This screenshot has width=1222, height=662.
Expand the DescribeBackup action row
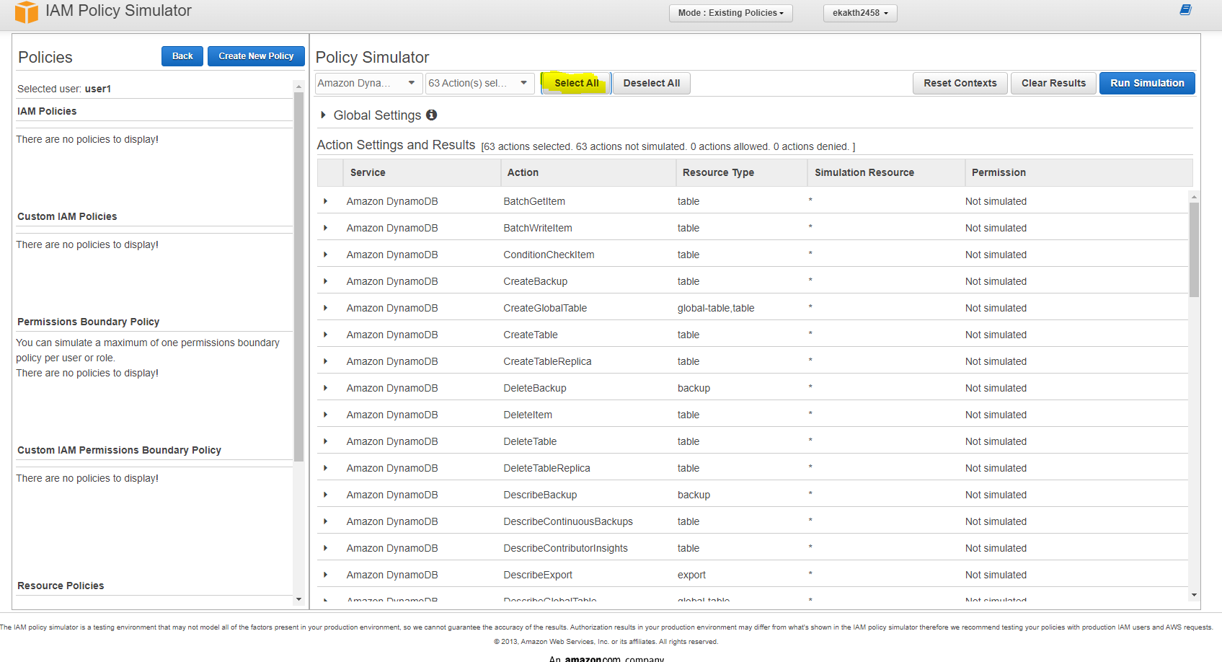[x=326, y=495]
